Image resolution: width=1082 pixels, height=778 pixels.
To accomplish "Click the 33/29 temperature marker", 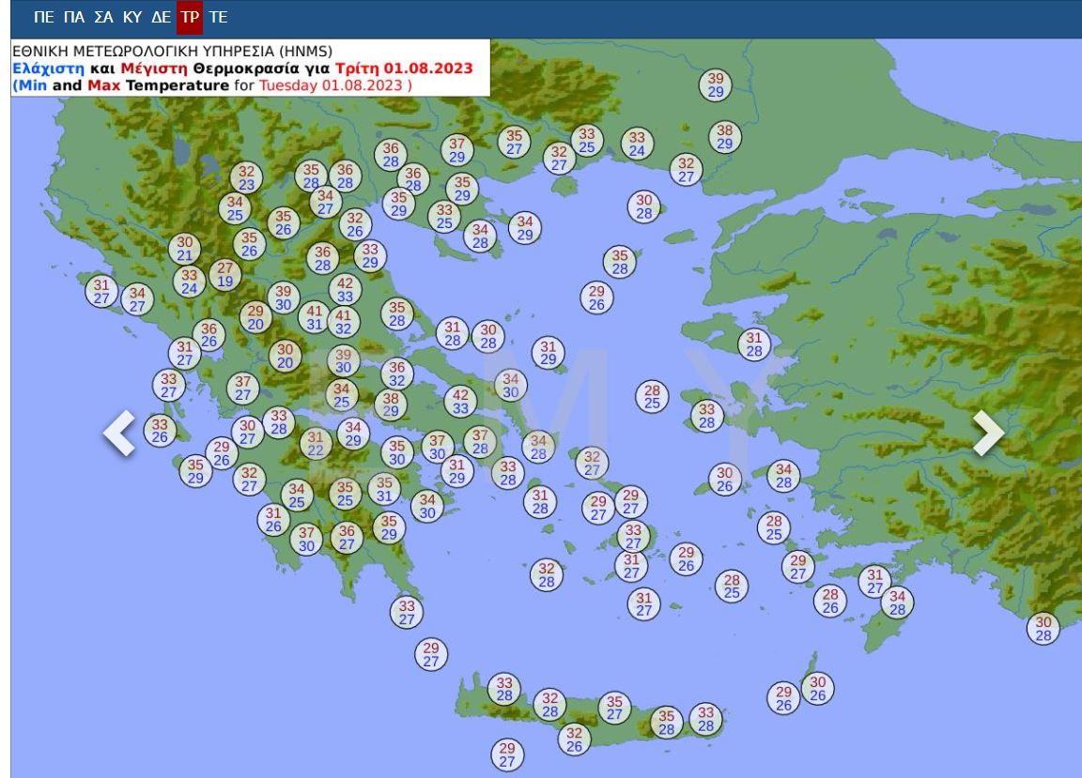I will coord(370,255).
